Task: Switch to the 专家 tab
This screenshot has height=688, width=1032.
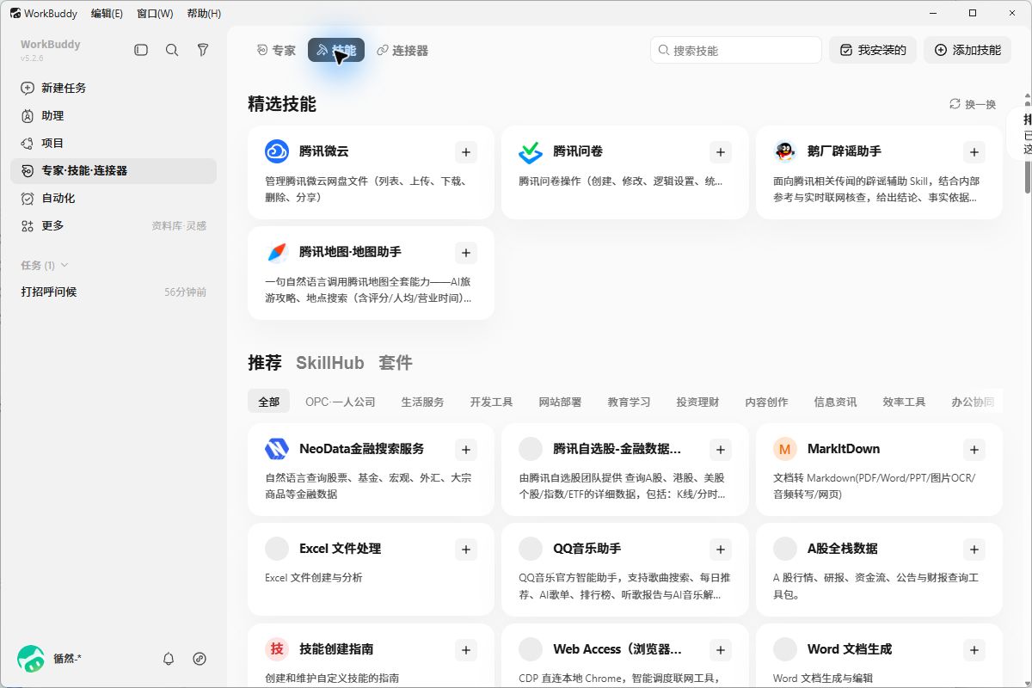Action: [276, 51]
